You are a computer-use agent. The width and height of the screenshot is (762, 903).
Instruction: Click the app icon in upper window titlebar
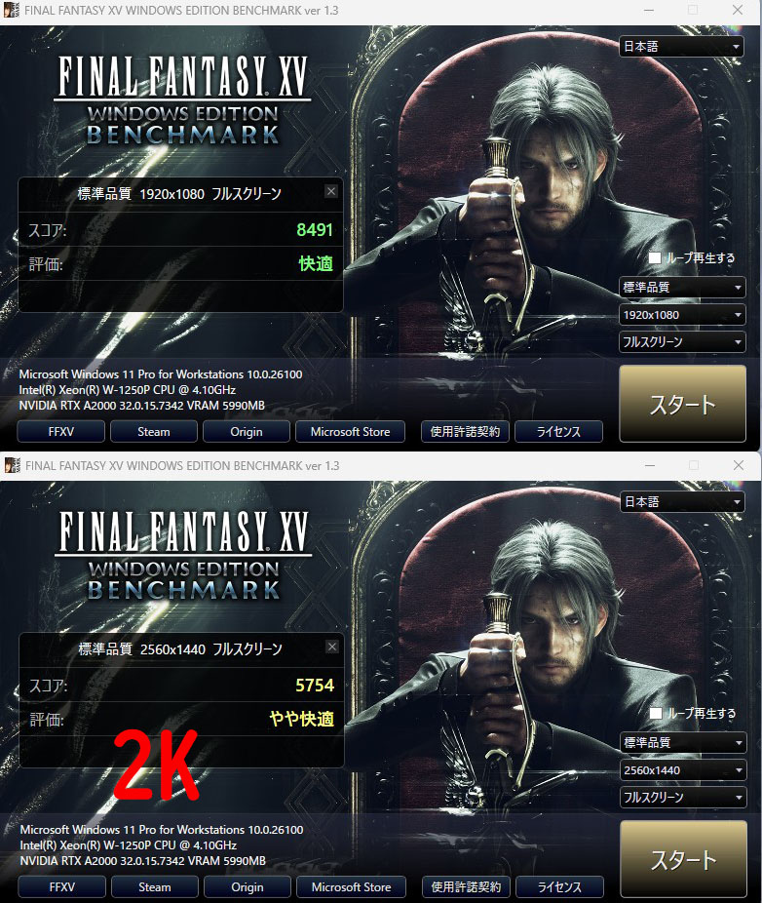pos(11,10)
